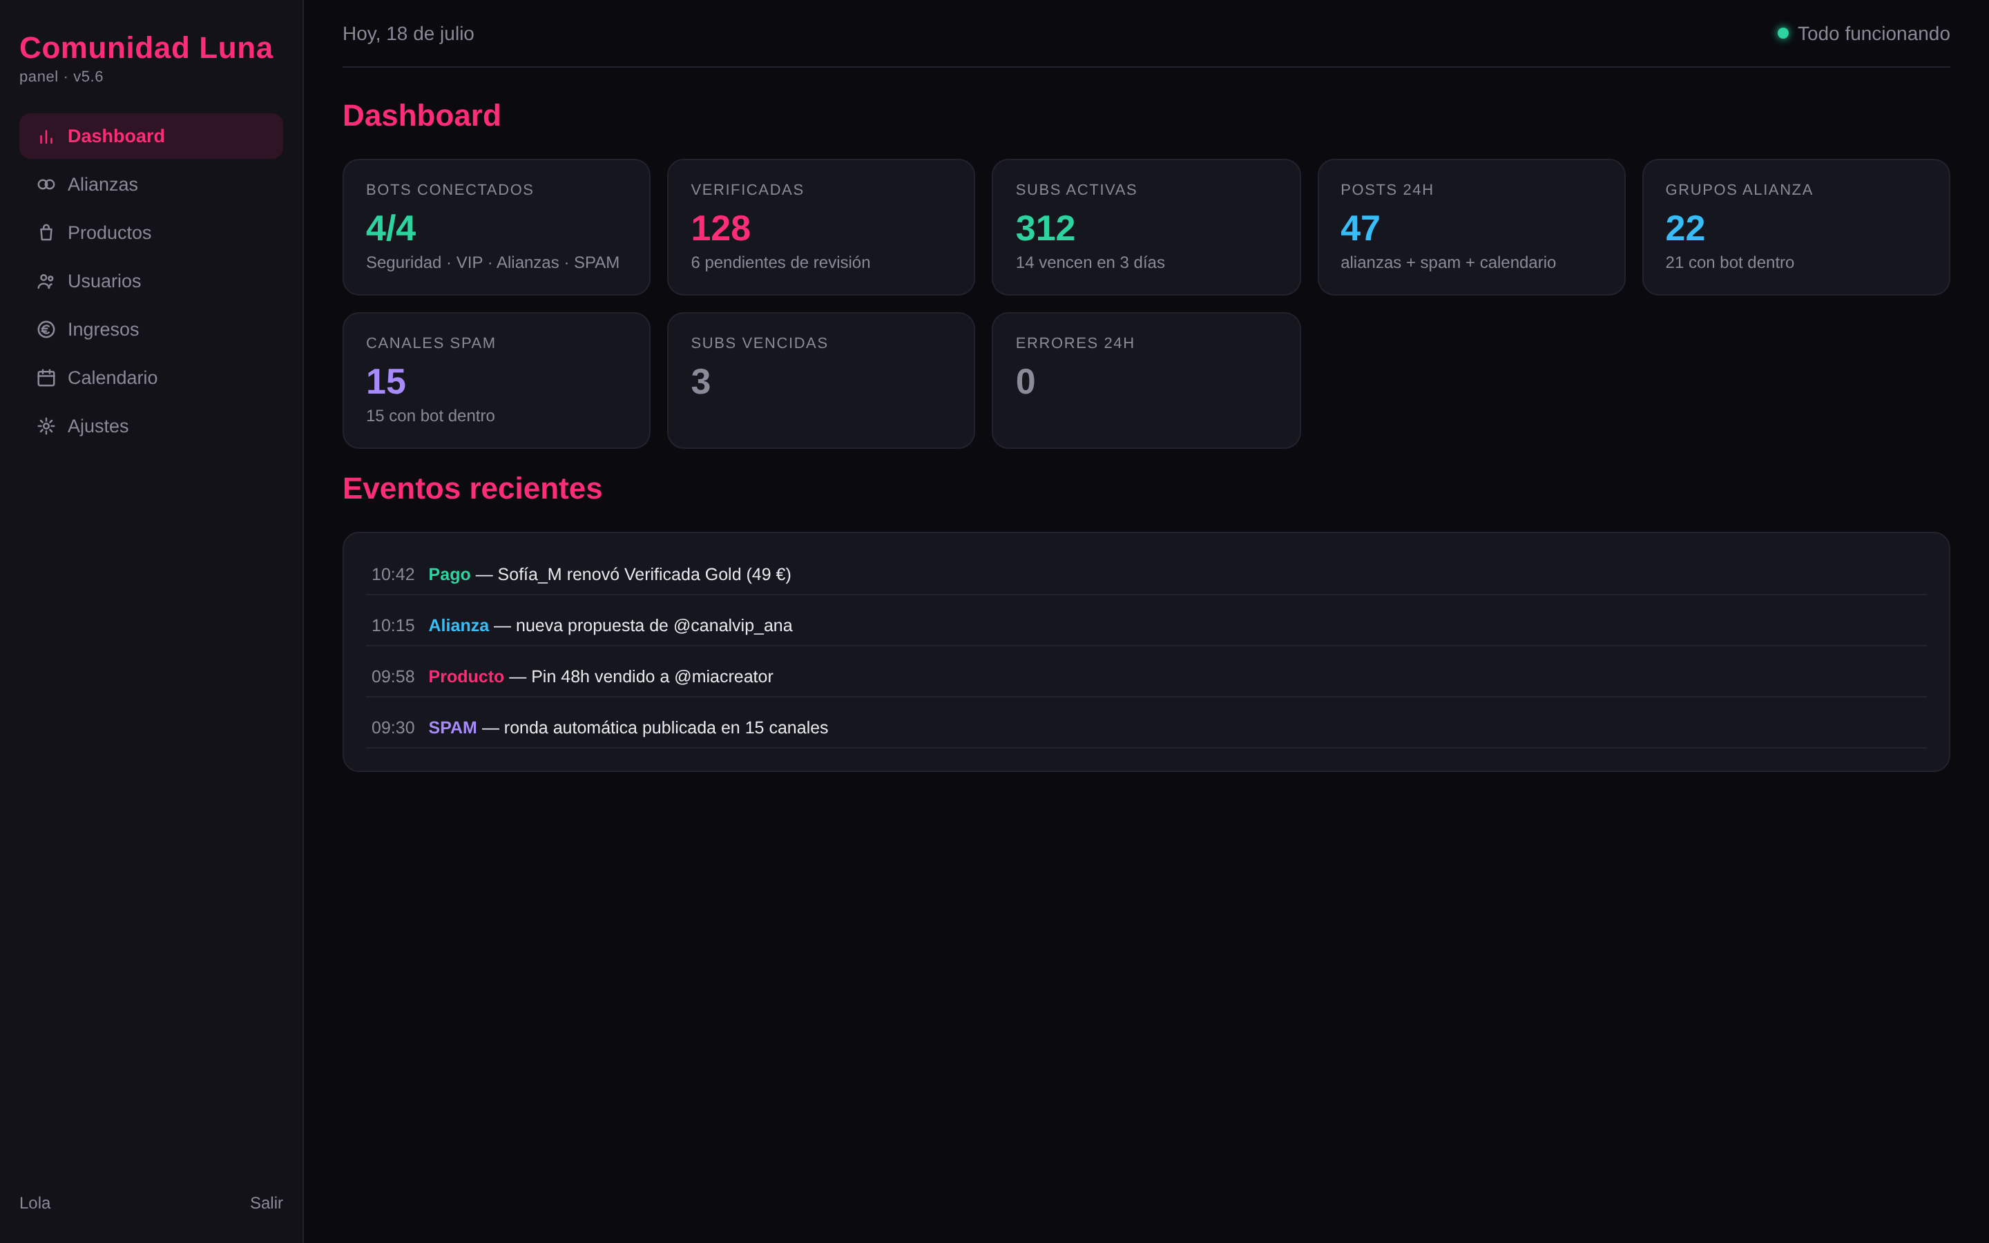Click the pink Dashboard page heading
1989x1243 pixels.
coord(421,115)
